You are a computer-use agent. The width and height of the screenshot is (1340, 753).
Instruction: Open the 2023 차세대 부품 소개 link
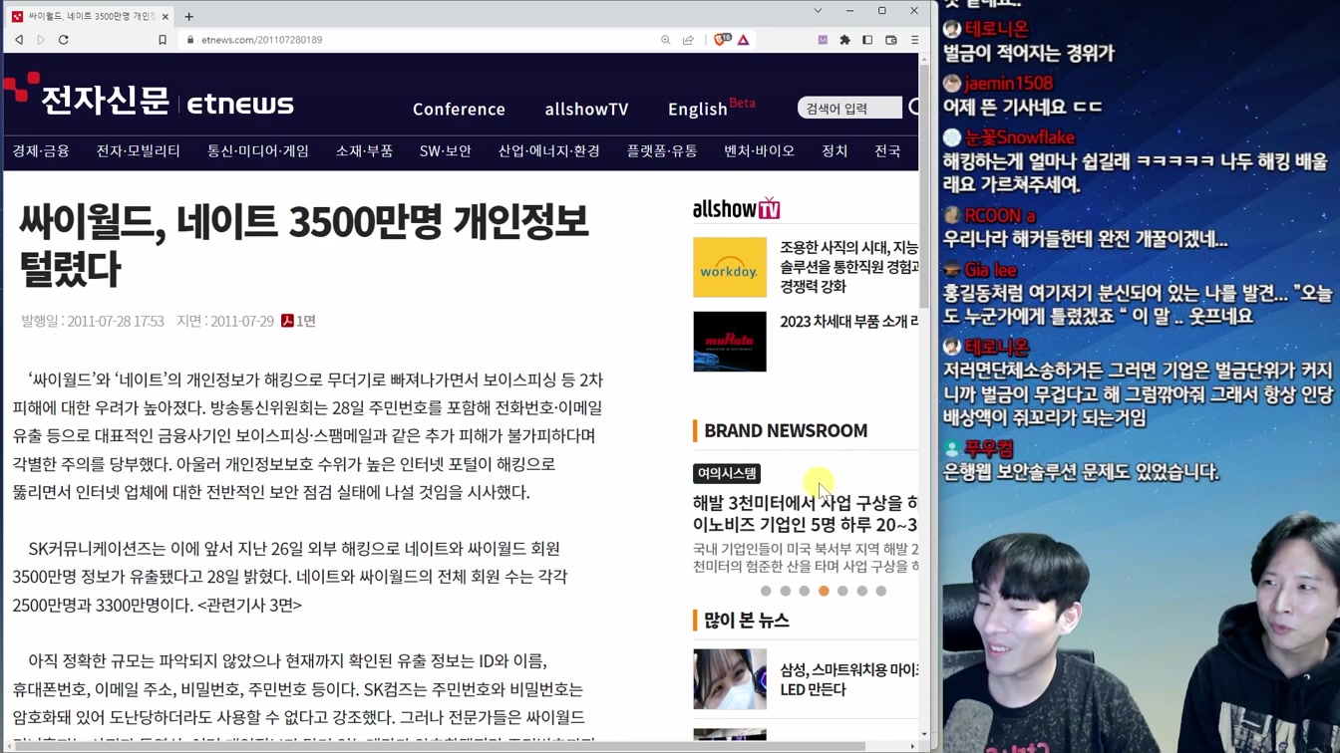pos(849,322)
